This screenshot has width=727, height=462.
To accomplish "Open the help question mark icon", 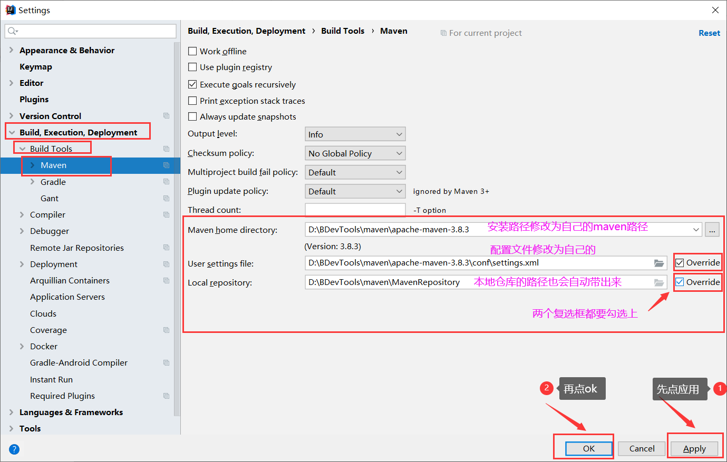I will tap(14, 449).
